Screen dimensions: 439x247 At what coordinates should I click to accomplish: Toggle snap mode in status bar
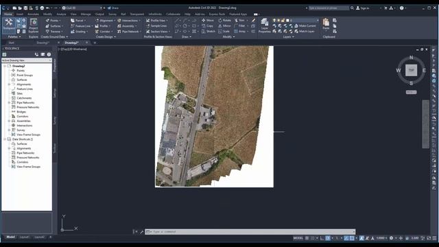click(313, 238)
